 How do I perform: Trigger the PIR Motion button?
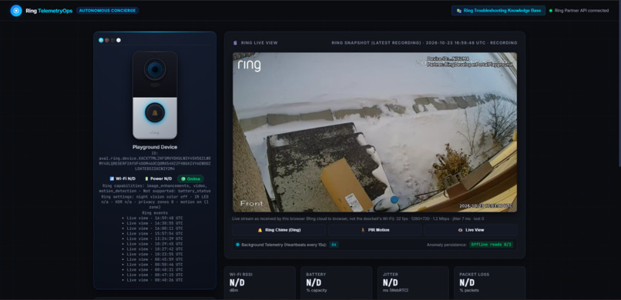[374, 230]
